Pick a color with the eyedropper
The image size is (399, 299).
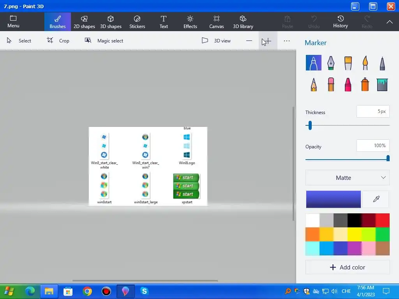click(x=376, y=199)
